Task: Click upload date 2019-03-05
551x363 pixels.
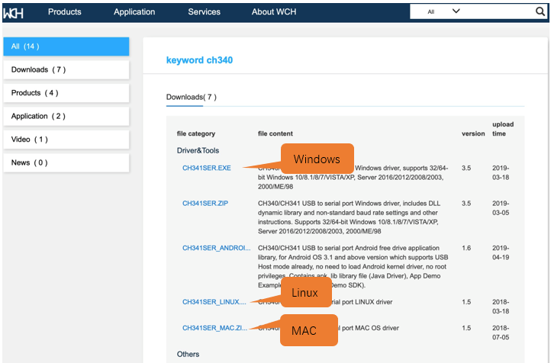Action: click(x=501, y=208)
